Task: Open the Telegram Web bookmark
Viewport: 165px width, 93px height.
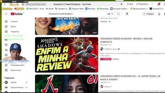Action: pyautogui.click(x=76, y=9)
